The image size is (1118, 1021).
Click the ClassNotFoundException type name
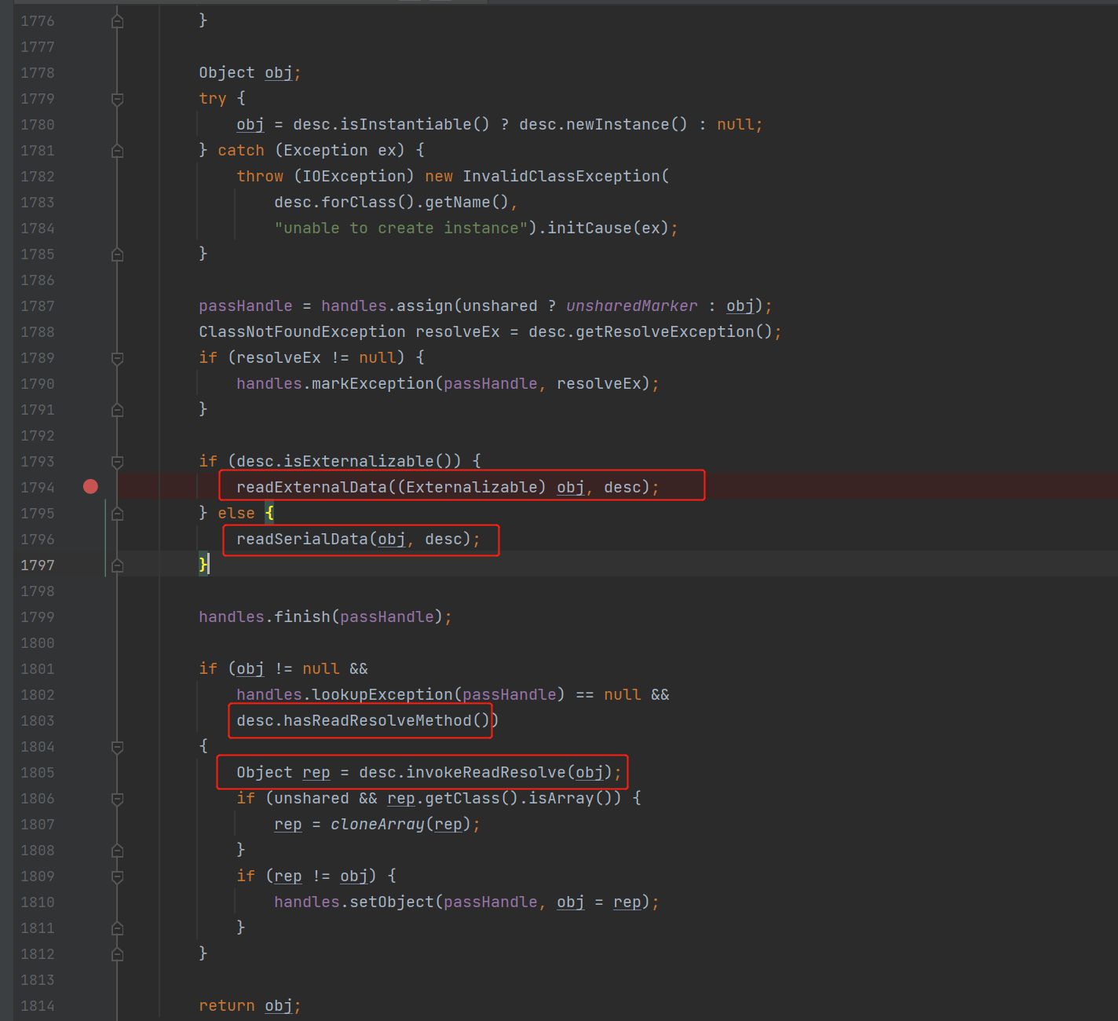pyautogui.click(x=302, y=331)
